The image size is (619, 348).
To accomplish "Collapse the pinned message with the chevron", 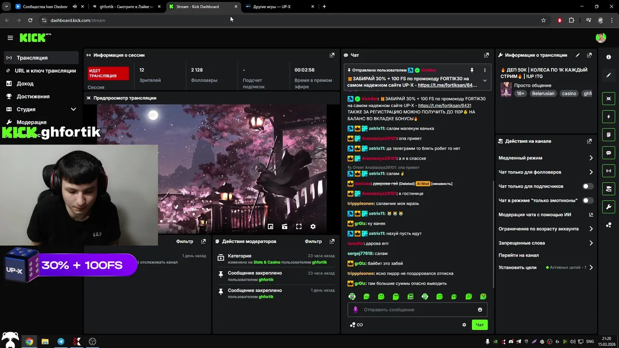I will click(485, 81).
